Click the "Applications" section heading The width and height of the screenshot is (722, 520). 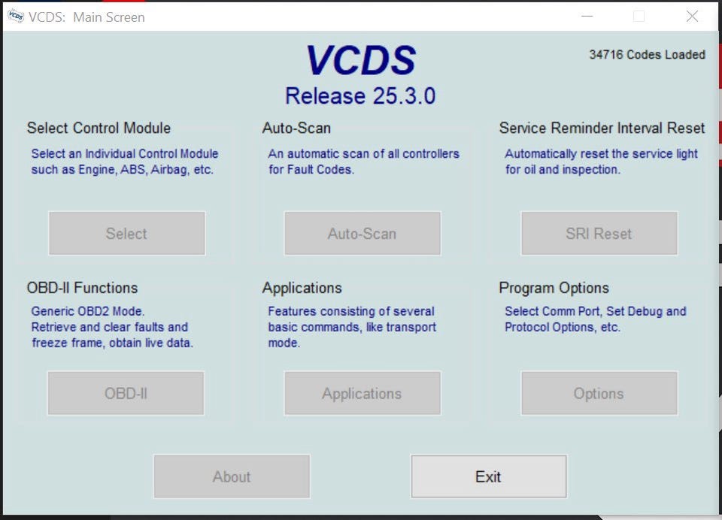[302, 289]
